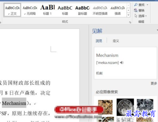Open the 样式 styles pane launcher
This screenshot has width=158, height=122.
point(130,22)
